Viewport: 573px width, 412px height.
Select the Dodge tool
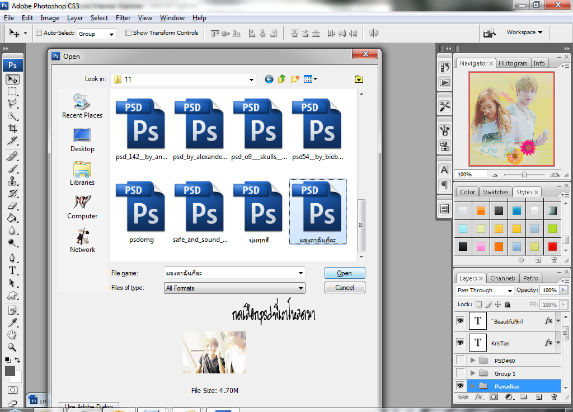pyautogui.click(x=12, y=243)
